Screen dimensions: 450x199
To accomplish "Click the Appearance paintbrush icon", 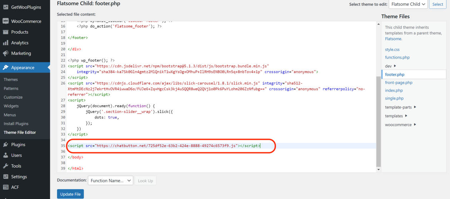I will click(6, 68).
